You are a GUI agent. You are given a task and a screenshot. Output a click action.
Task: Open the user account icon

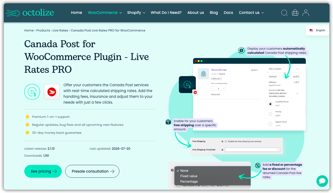[306, 13]
